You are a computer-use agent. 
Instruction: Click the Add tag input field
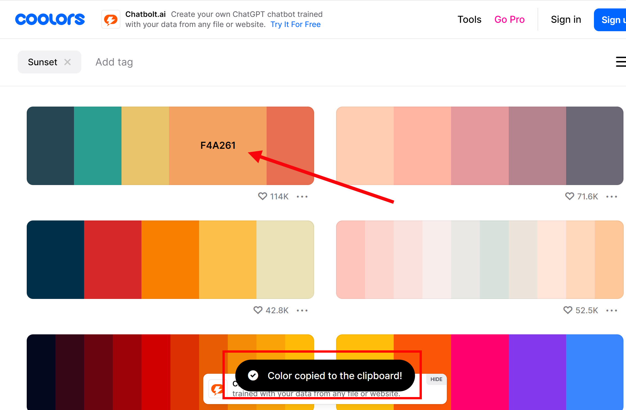[114, 62]
